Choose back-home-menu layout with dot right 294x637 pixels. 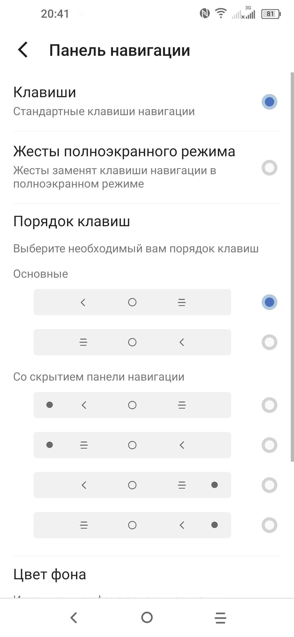click(x=269, y=485)
